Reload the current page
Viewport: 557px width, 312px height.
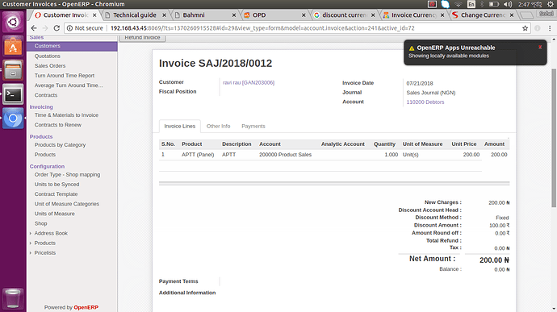click(x=57, y=28)
